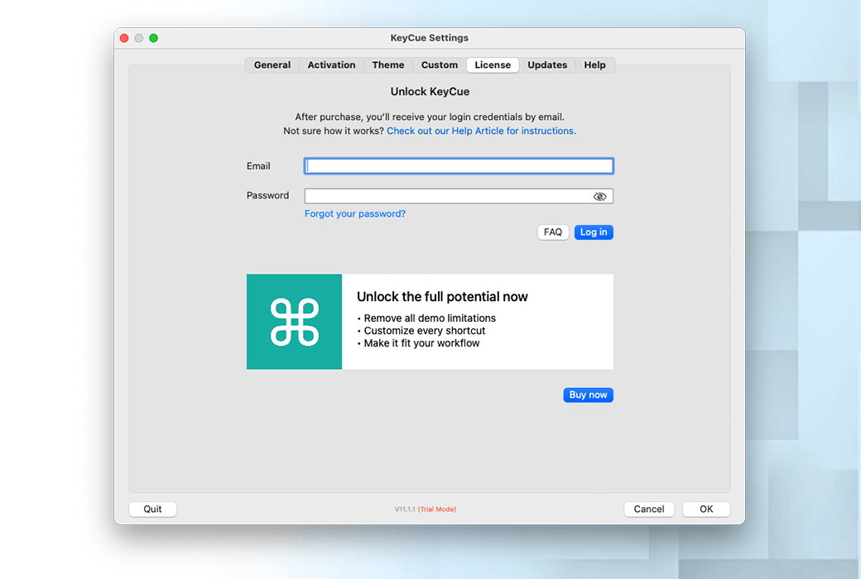Screen dimensions: 861x579
Task: Select the License tab
Action: click(x=492, y=65)
